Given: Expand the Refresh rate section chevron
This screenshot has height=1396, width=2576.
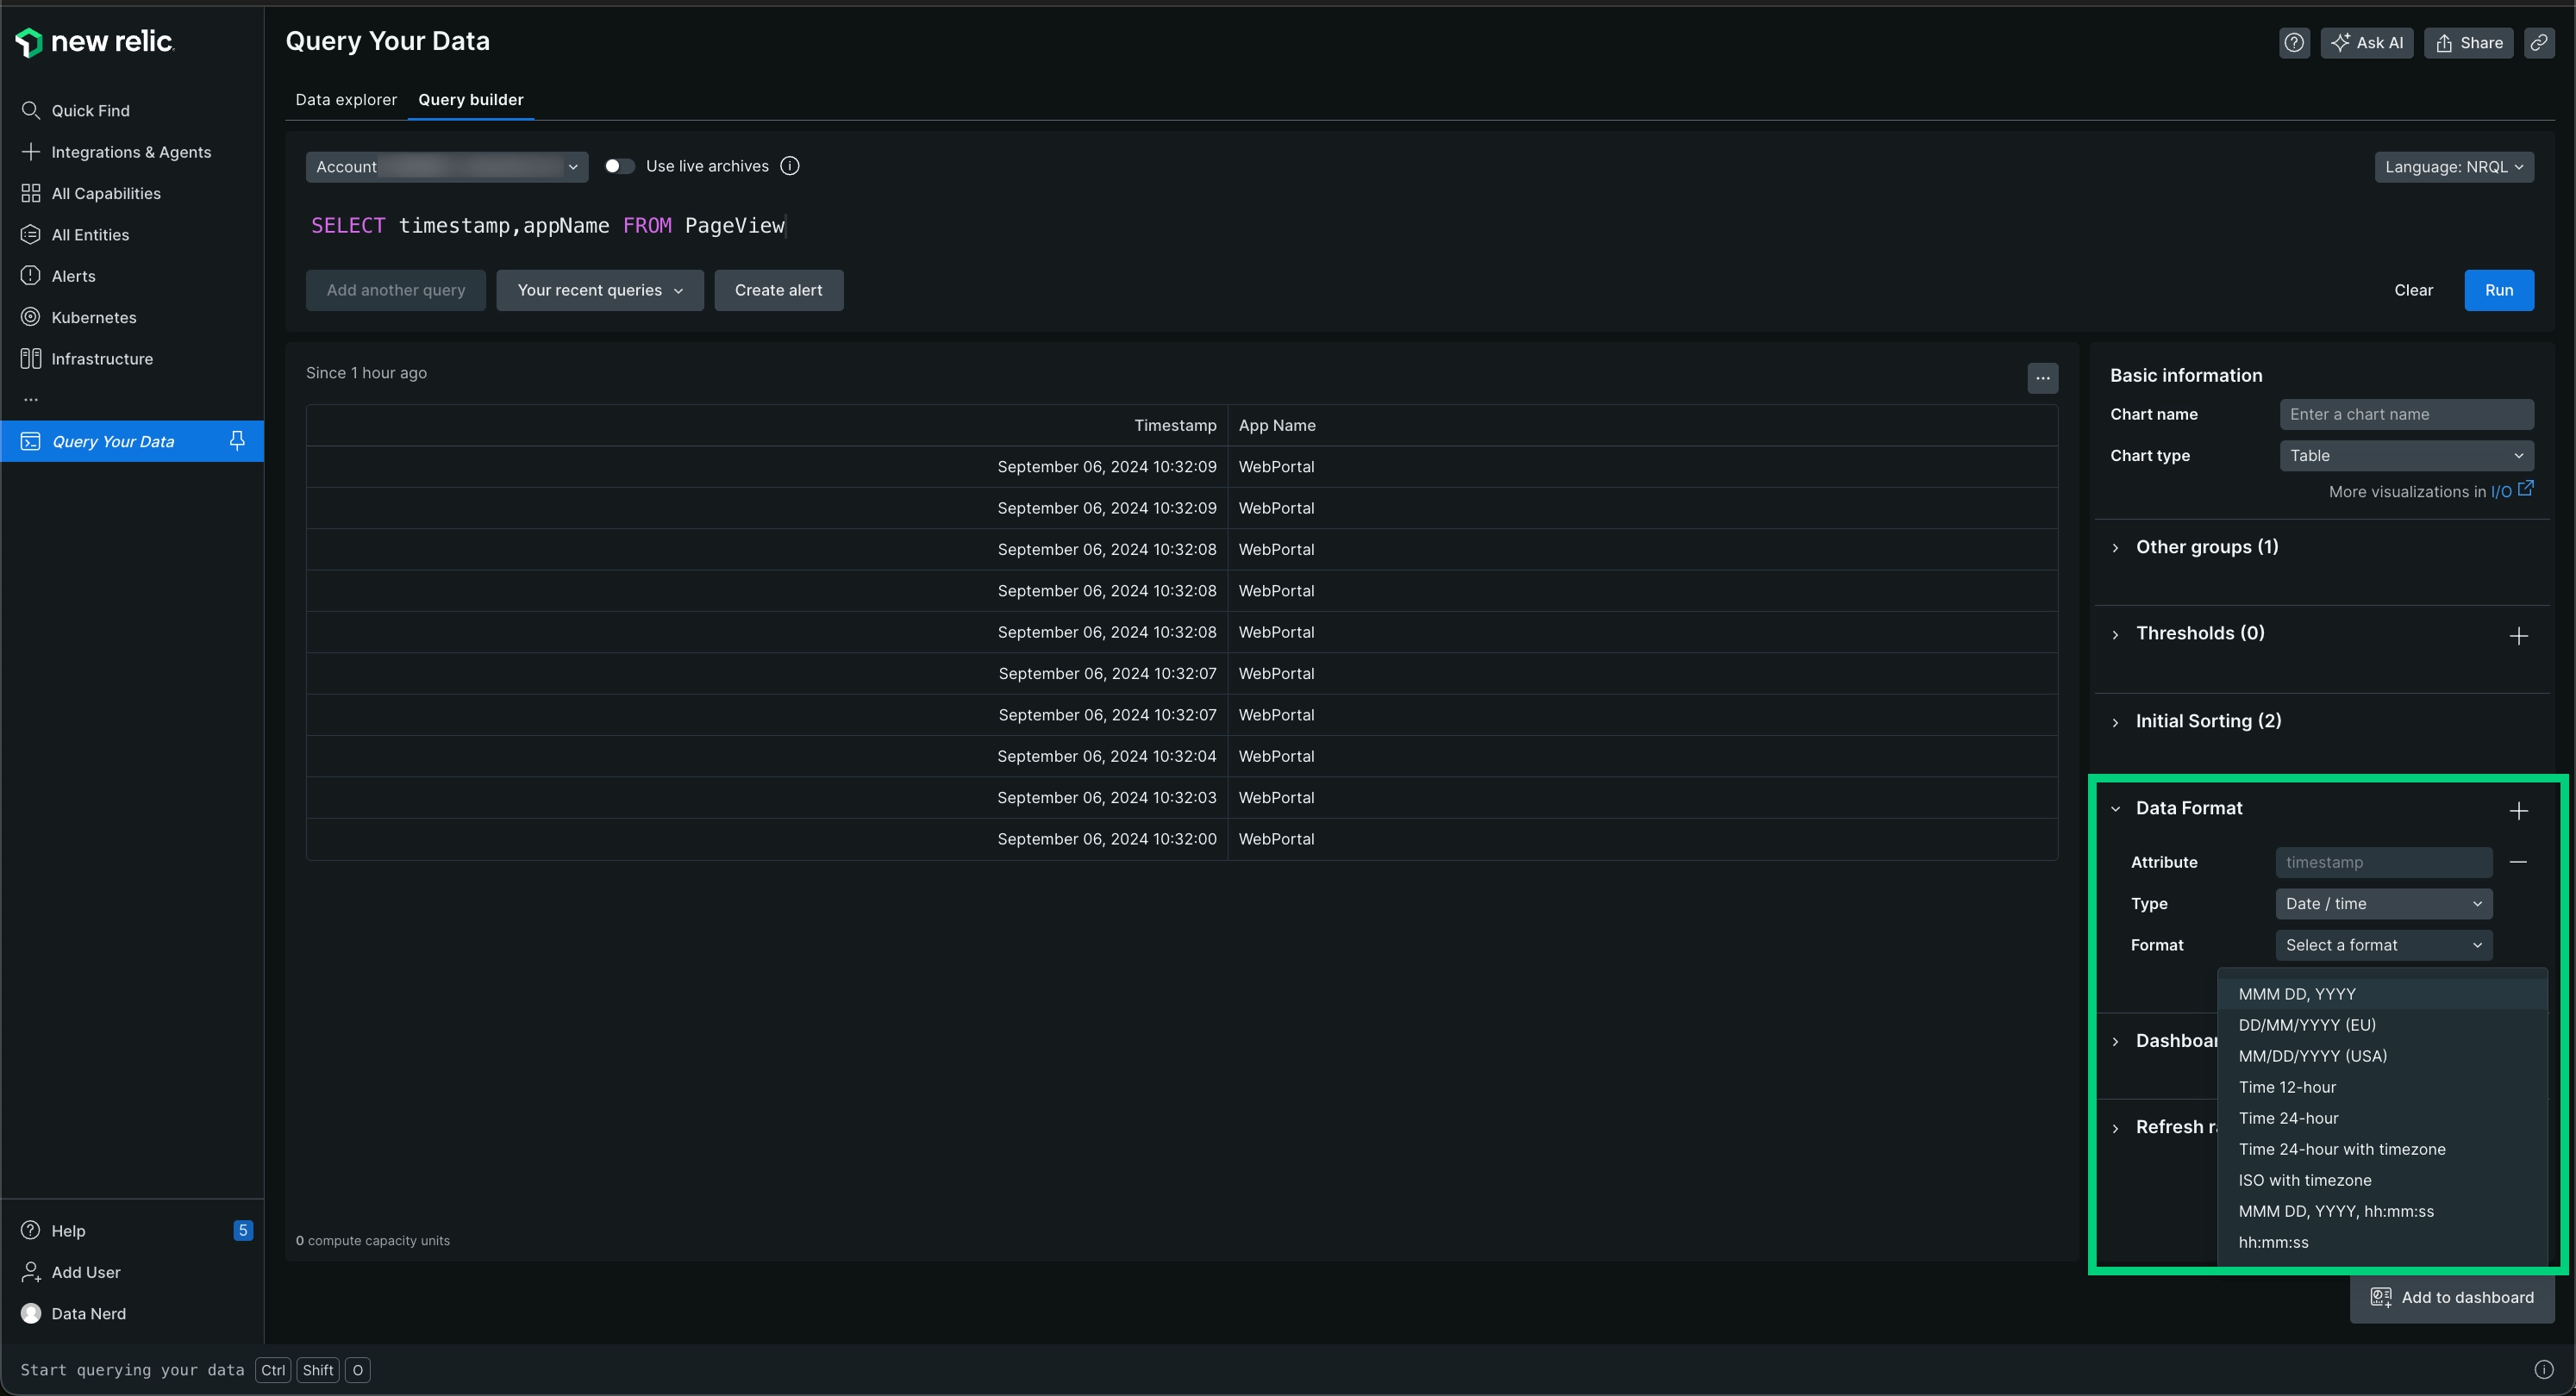Looking at the screenshot, I should pyautogui.click(x=2115, y=1128).
